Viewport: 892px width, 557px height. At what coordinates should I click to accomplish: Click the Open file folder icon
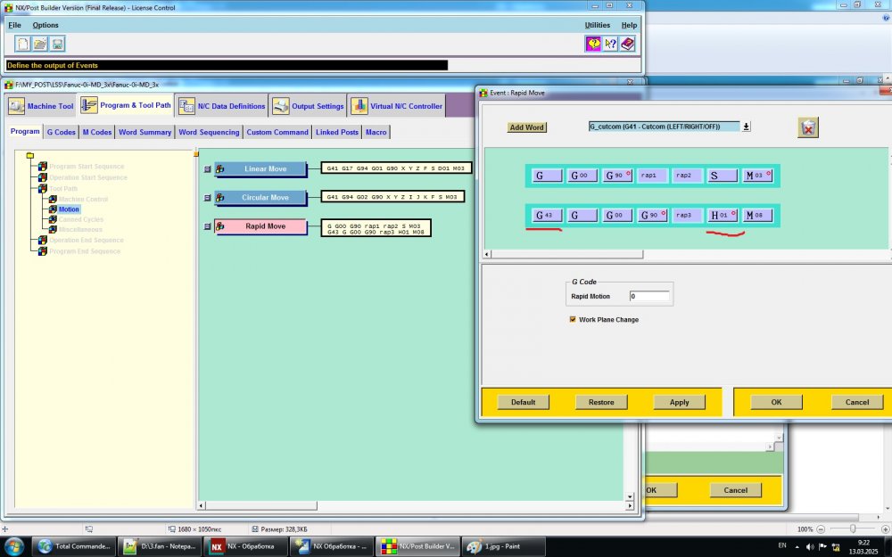(40, 44)
